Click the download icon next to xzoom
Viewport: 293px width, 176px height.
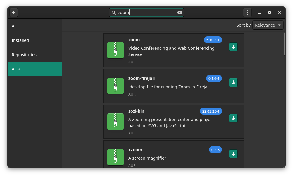(233, 154)
